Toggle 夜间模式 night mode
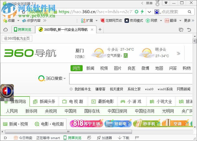197x141 pixels. pyautogui.click(x=134, y=20)
